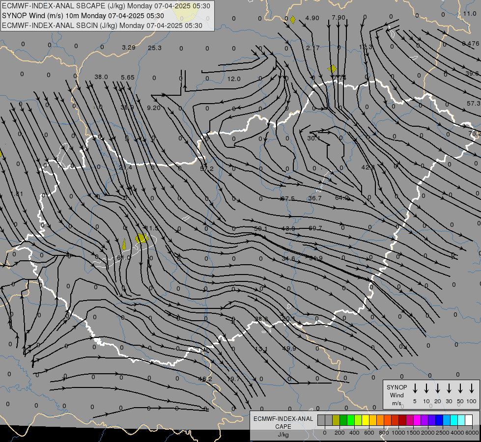The height and width of the screenshot is (442, 481).
Task: Click the 57.2 CAPE value
Action: [x=207, y=169]
